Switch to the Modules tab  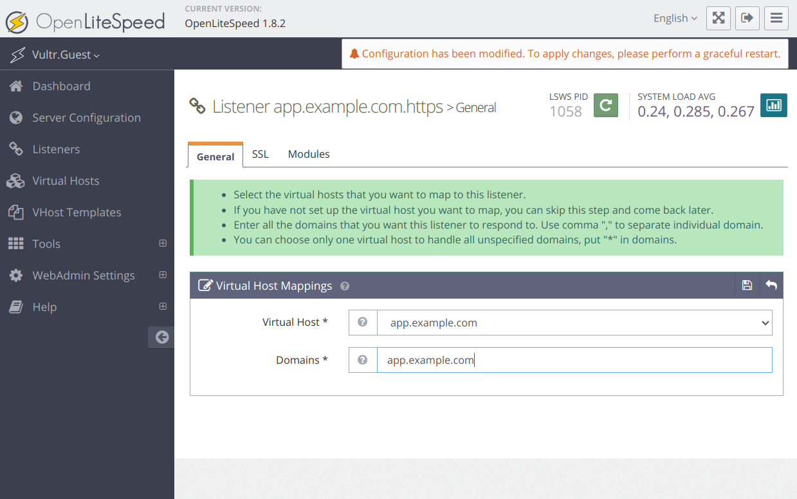click(x=309, y=155)
